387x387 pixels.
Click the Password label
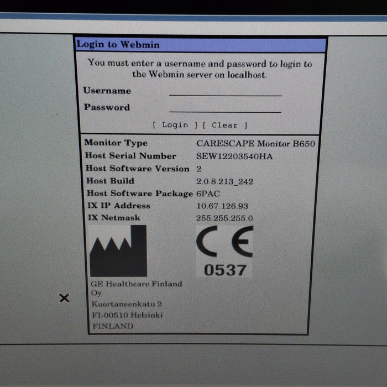(107, 107)
